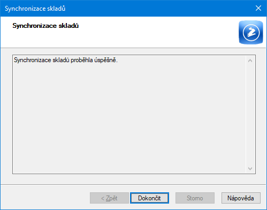Cancel using the Storno button
The width and height of the screenshot is (267, 210).
(195, 198)
